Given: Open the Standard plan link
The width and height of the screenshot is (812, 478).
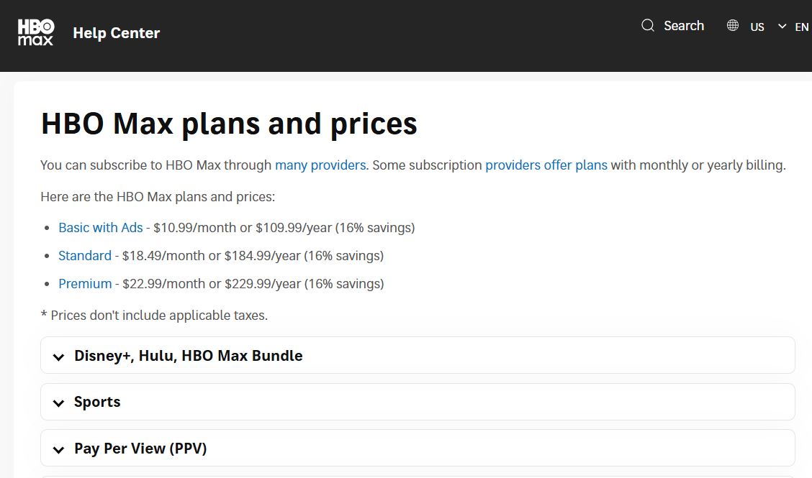Looking at the screenshot, I should (x=84, y=255).
